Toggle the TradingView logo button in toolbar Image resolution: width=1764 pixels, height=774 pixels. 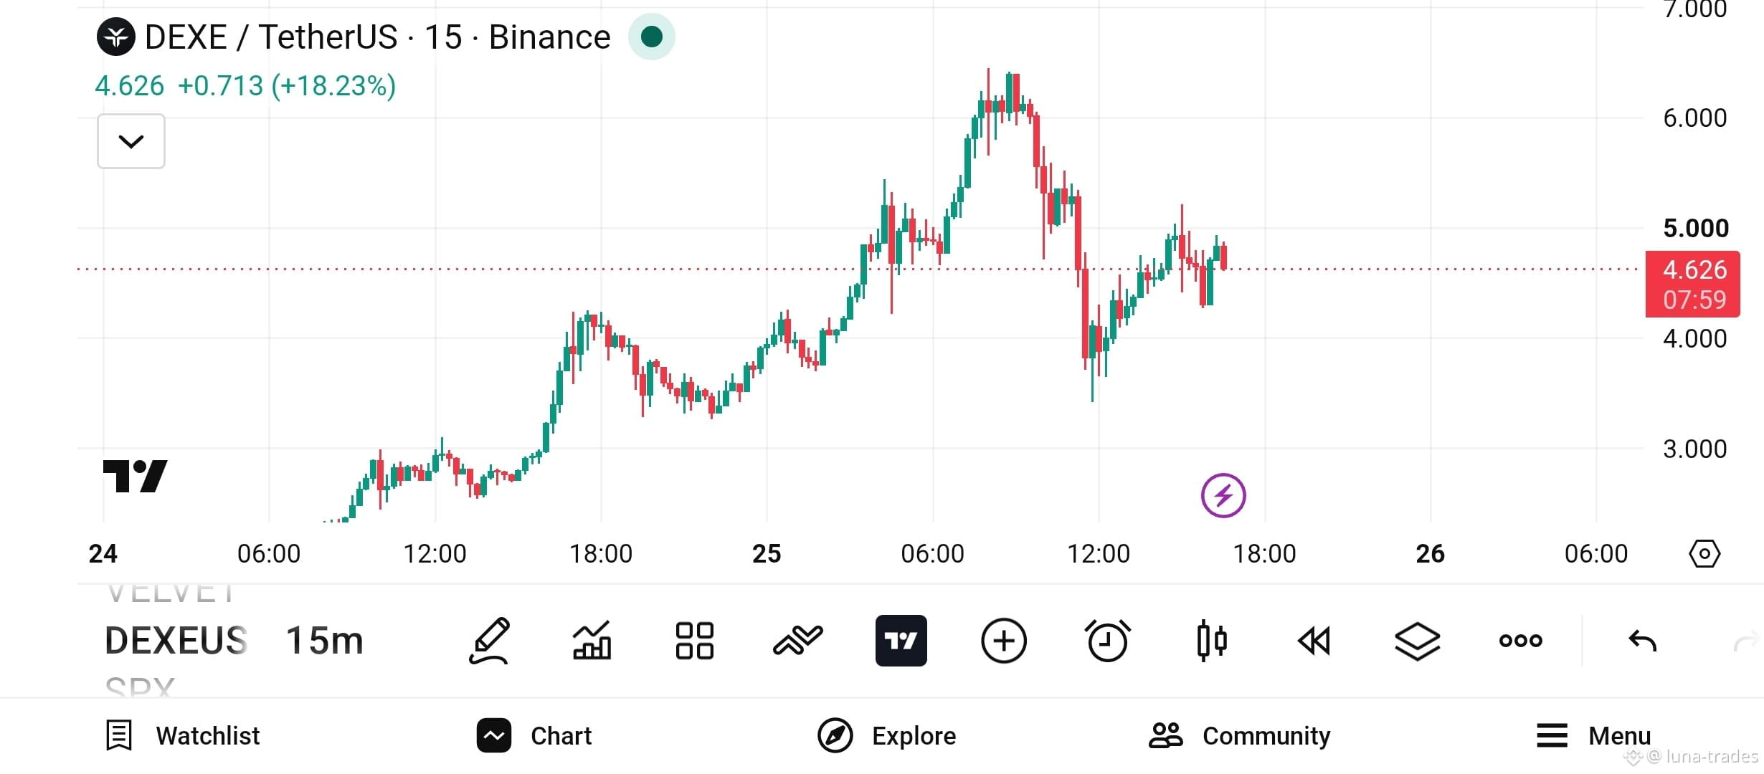click(901, 641)
